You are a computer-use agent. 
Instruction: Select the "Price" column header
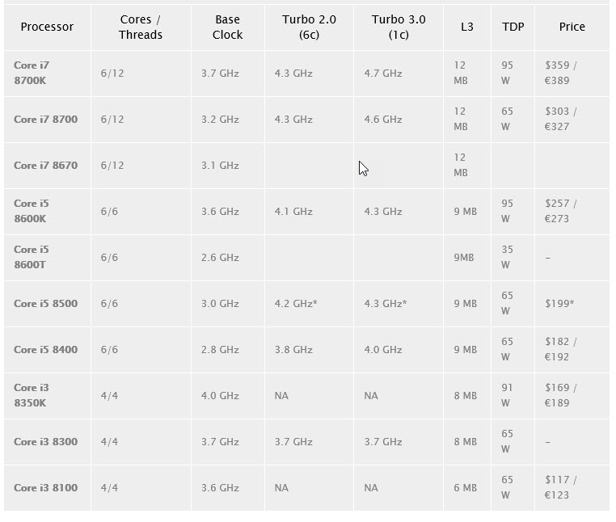(572, 27)
